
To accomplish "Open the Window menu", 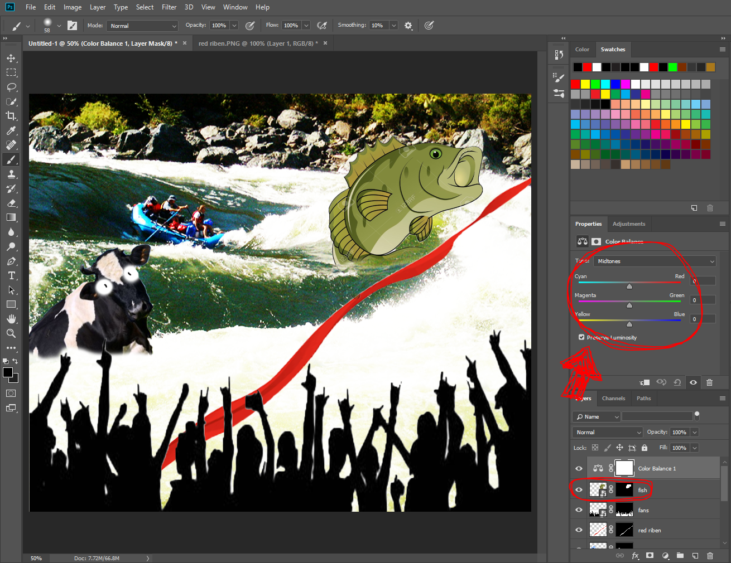I will pos(235,7).
